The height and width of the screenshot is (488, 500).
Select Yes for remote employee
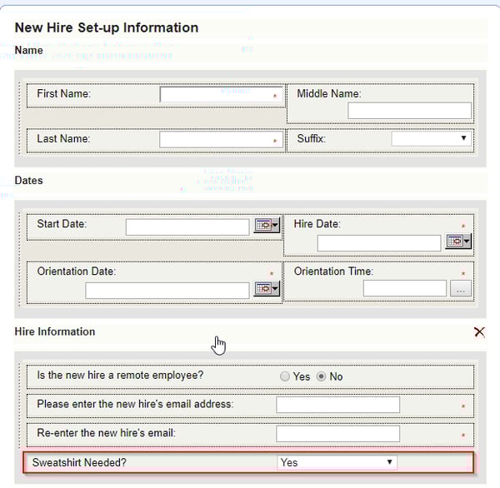(x=285, y=376)
